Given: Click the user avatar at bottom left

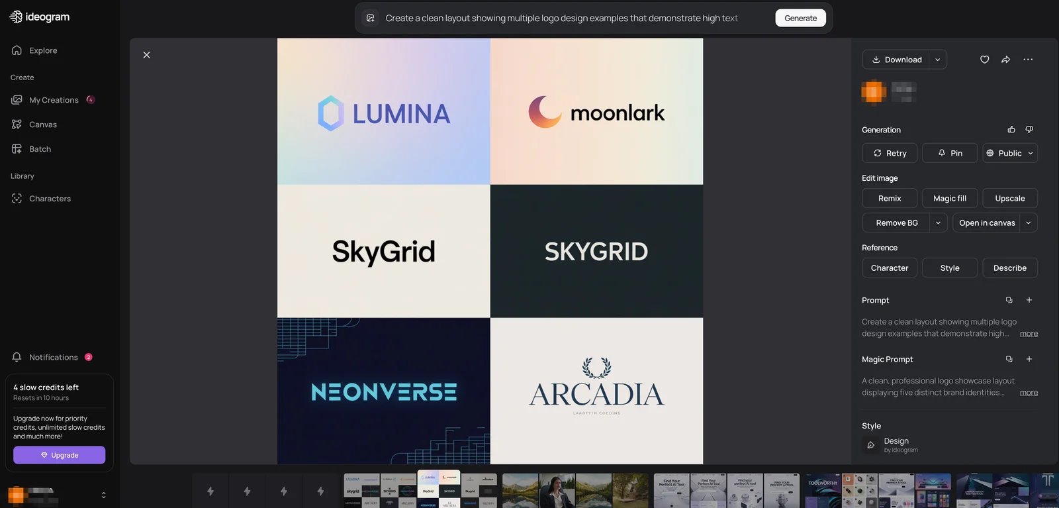Looking at the screenshot, I should [17, 495].
